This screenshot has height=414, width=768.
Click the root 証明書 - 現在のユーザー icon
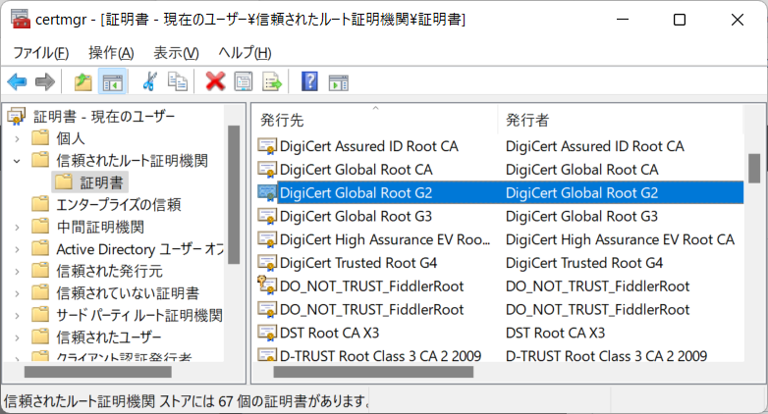[16, 117]
